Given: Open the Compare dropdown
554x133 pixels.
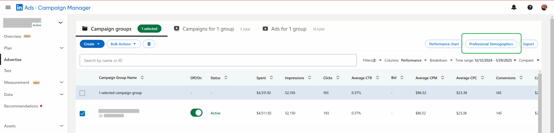Looking at the screenshot, I should (529, 60).
